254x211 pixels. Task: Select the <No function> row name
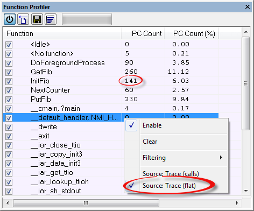(x=52, y=54)
